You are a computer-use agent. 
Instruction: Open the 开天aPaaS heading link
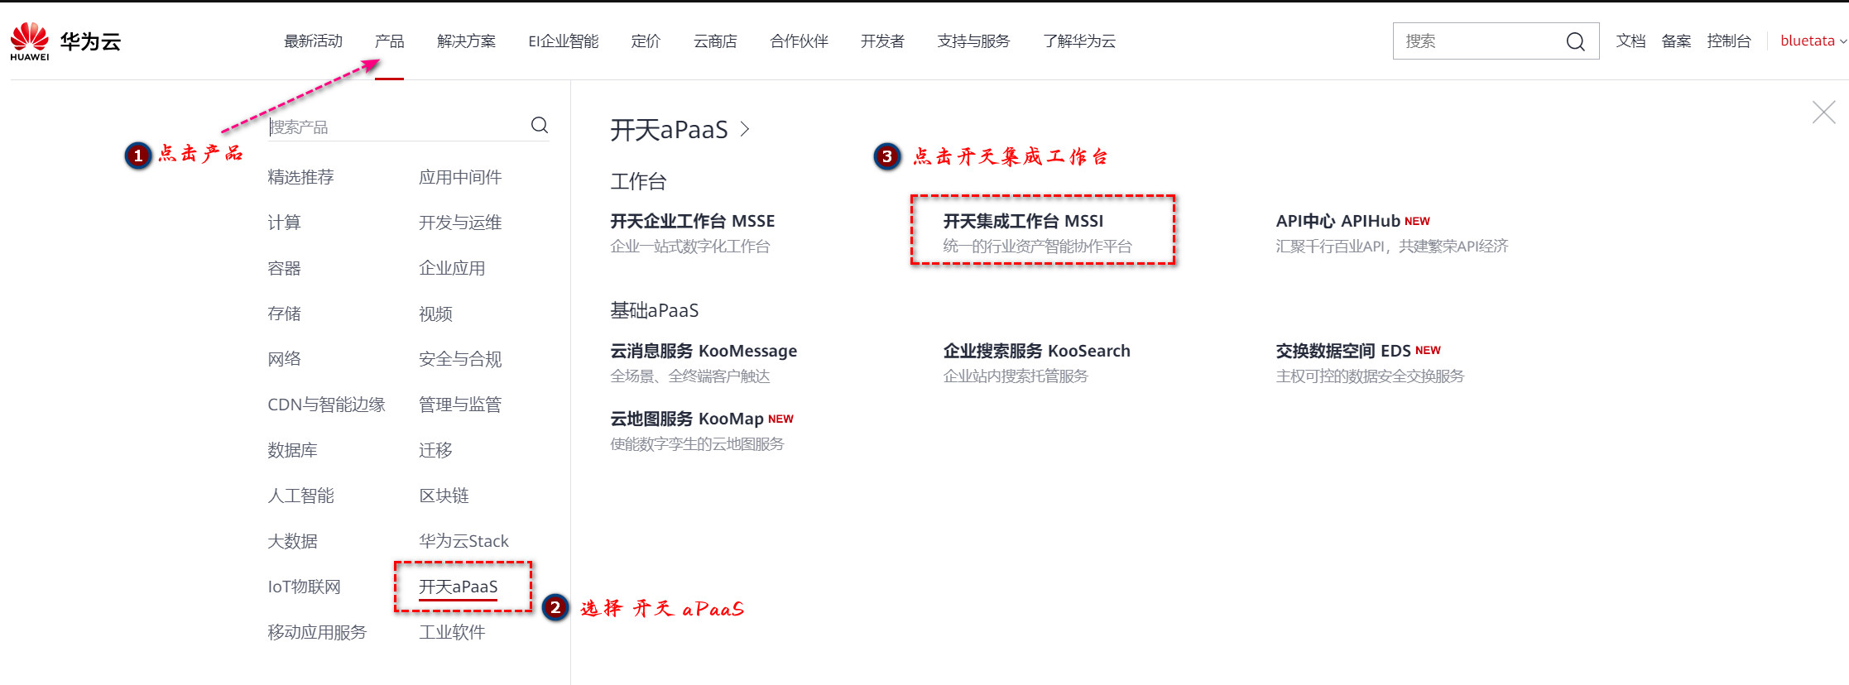[x=669, y=130]
